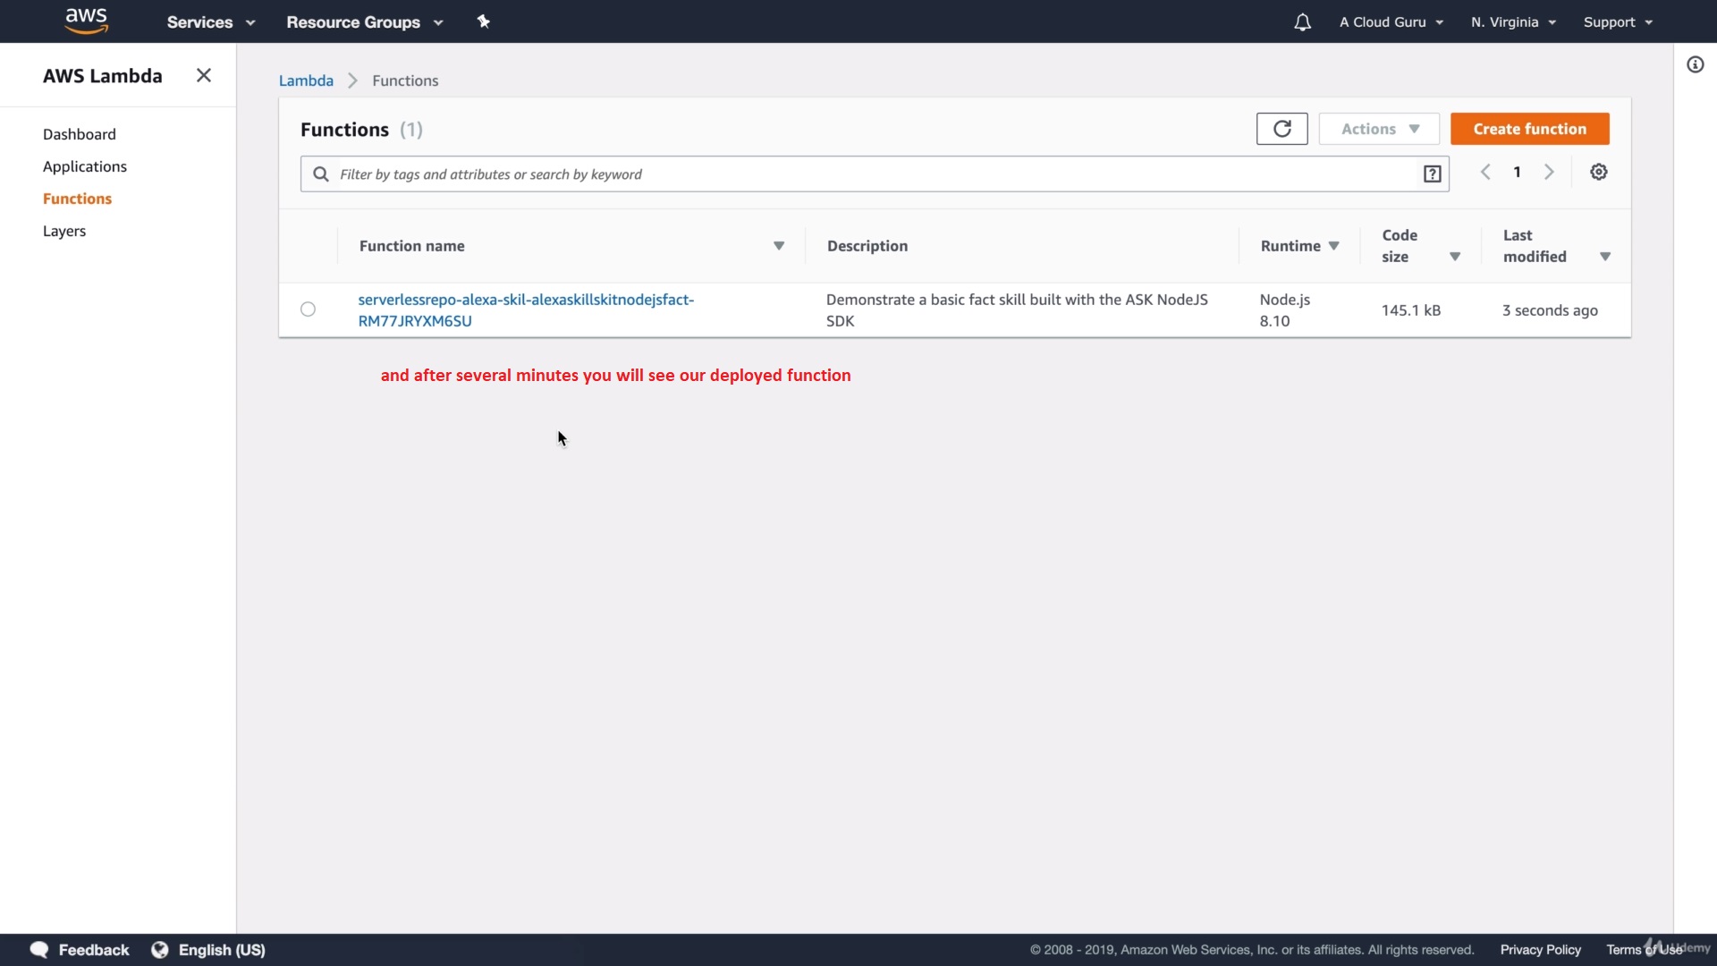Sort by Function name column arrow
Viewport: 1717px width, 966px height.
(779, 246)
